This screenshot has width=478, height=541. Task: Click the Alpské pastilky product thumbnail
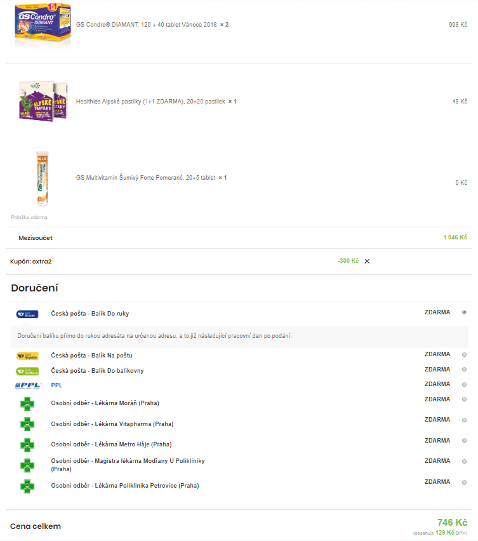coord(43,101)
